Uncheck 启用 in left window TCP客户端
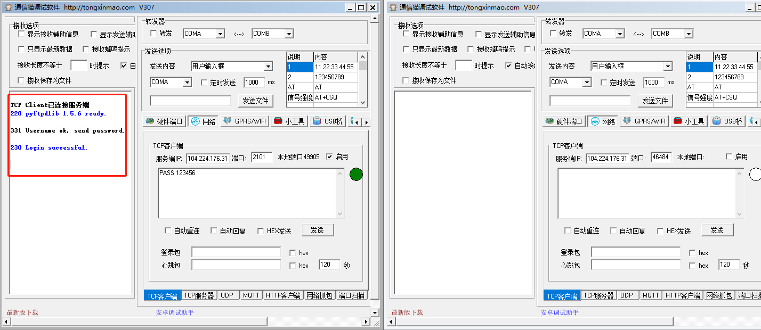The image size is (761, 330). (x=329, y=156)
